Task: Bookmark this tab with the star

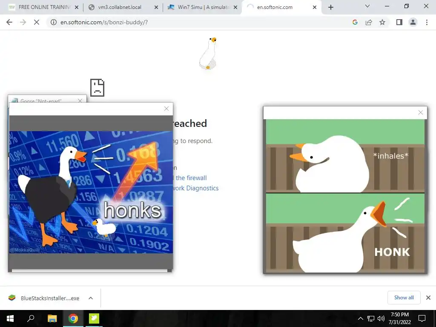Action: click(382, 22)
